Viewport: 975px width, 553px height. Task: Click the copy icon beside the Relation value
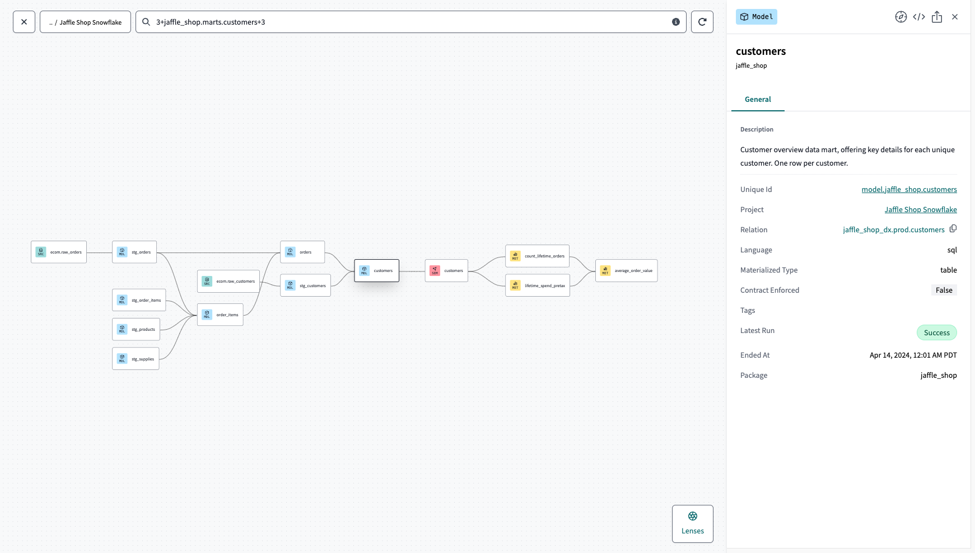pos(954,229)
